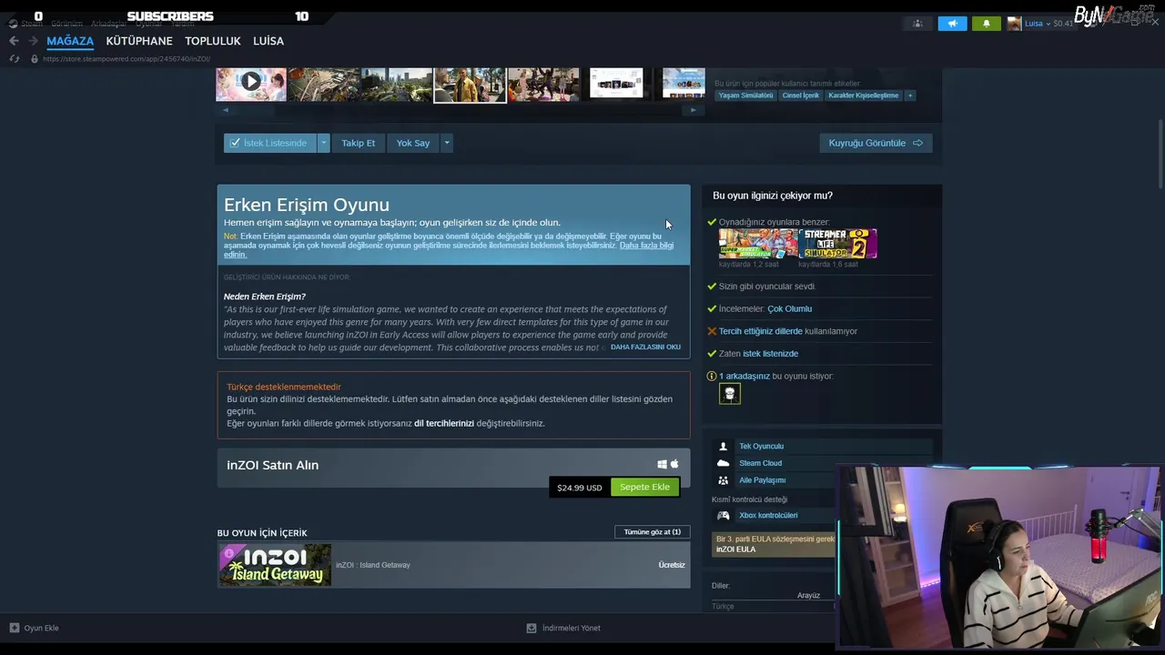
Task: Add a tag with the plus button
Action: coord(909,96)
